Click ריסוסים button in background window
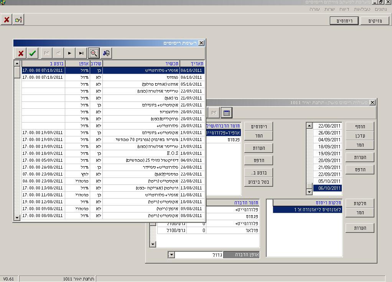The width and height of the screenshot is (392, 282). click(x=259, y=126)
